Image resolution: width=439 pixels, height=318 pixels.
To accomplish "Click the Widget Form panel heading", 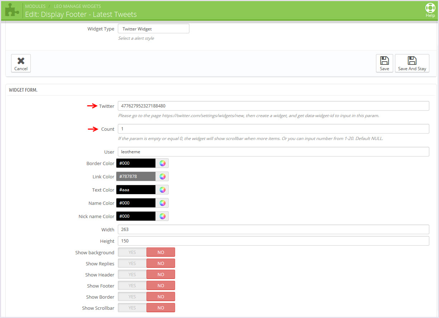I will 23,90.
